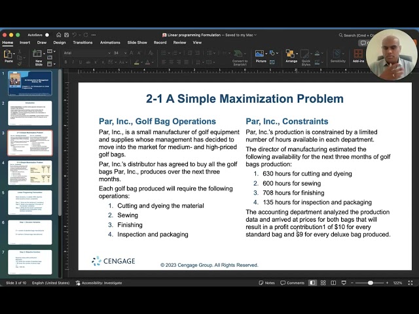The width and height of the screenshot is (419, 314).
Task: Open the more options ellipsis in title bar
Action: [93, 35]
